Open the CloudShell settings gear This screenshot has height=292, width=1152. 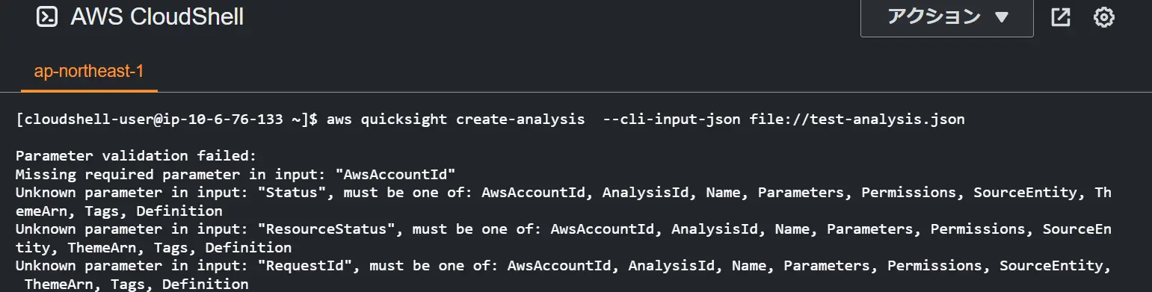click(1104, 17)
